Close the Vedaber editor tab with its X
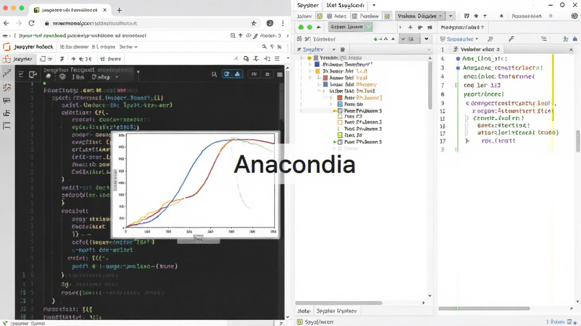 pyautogui.click(x=571, y=50)
